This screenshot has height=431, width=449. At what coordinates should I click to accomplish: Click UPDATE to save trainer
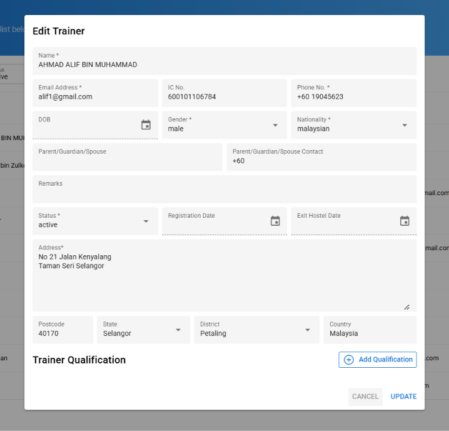click(x=403, y=397)
